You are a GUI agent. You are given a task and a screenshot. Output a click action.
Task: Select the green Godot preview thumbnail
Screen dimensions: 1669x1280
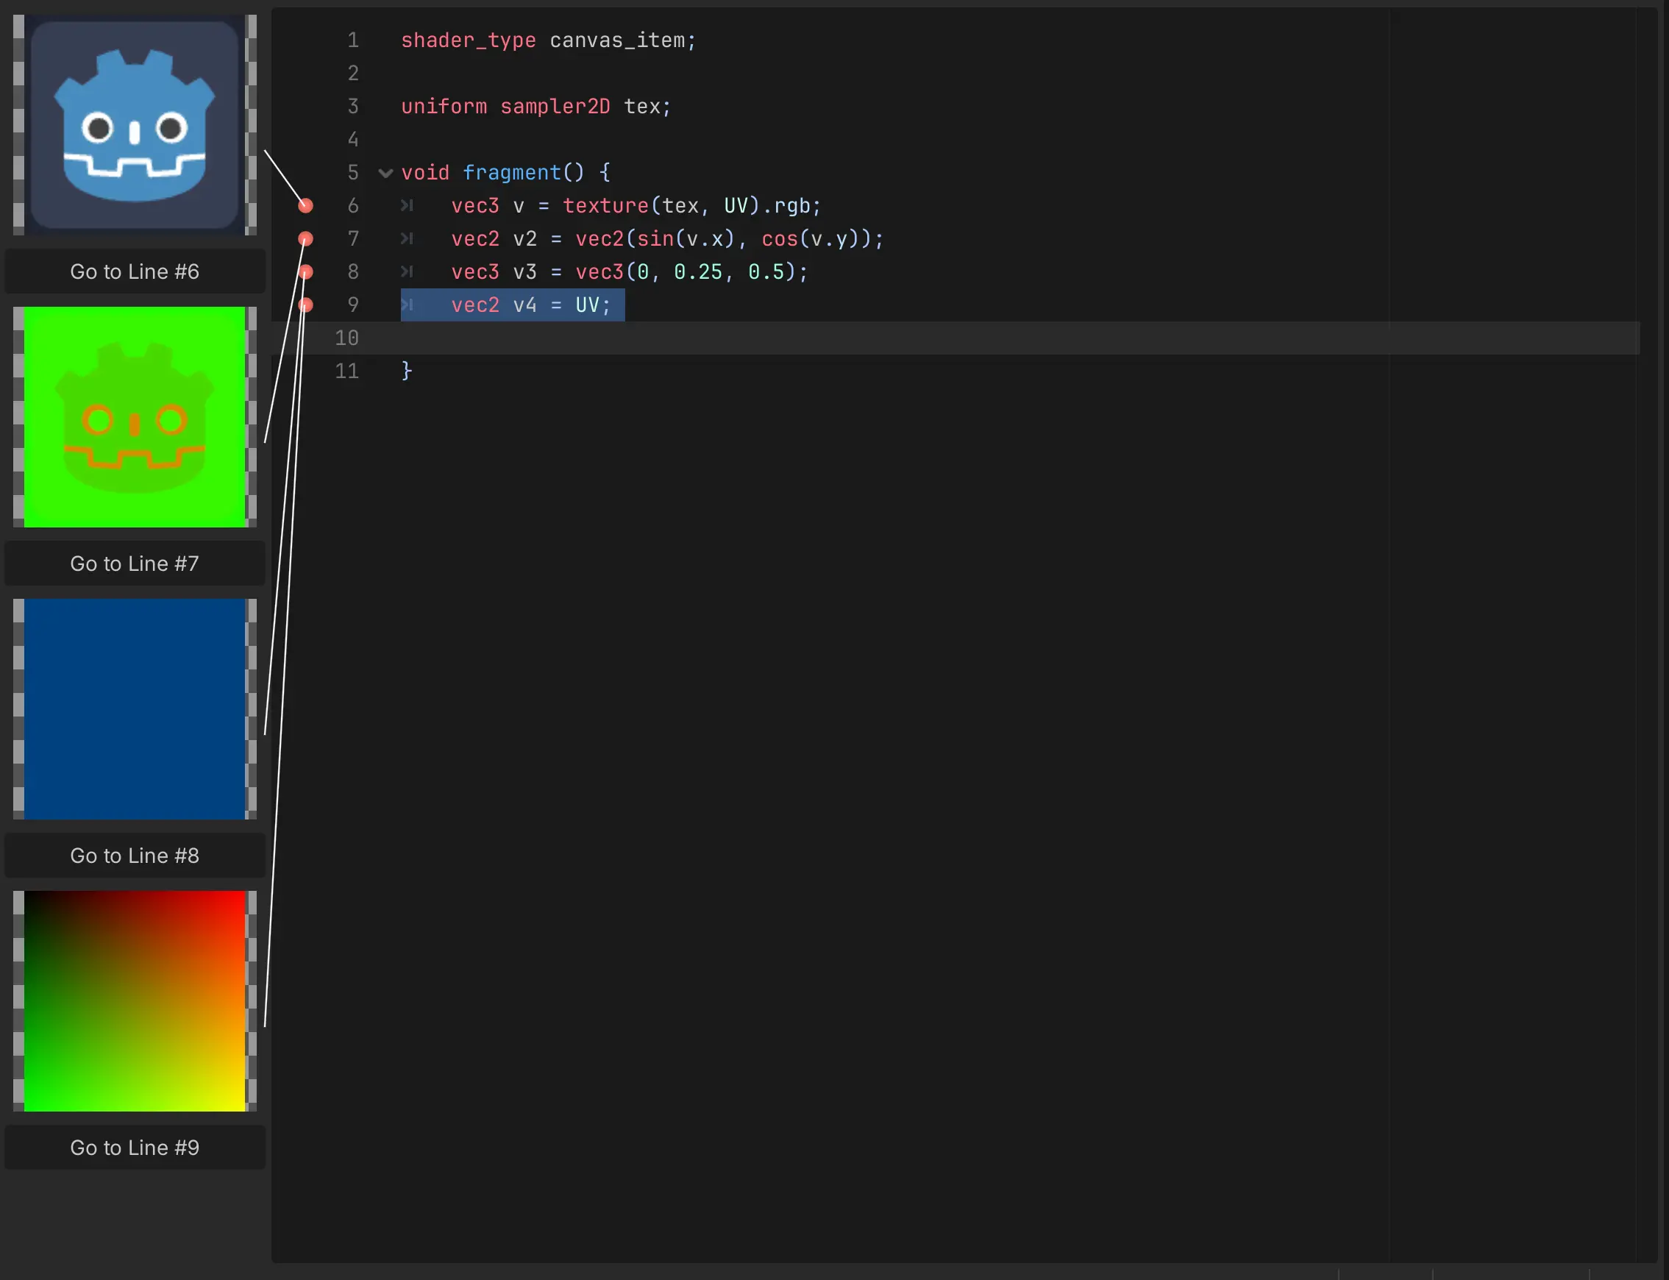134,418
